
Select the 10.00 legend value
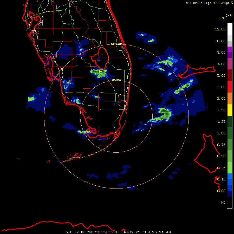pos(220,41)
